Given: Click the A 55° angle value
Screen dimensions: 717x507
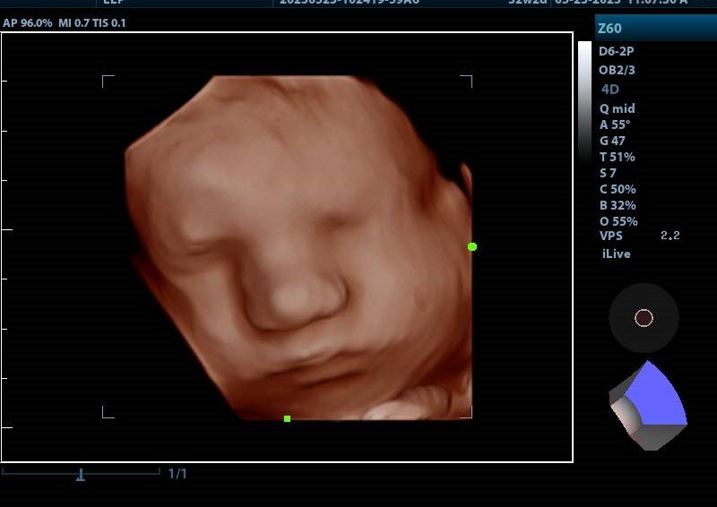Looking at the screenshot, I should (615, 125).
